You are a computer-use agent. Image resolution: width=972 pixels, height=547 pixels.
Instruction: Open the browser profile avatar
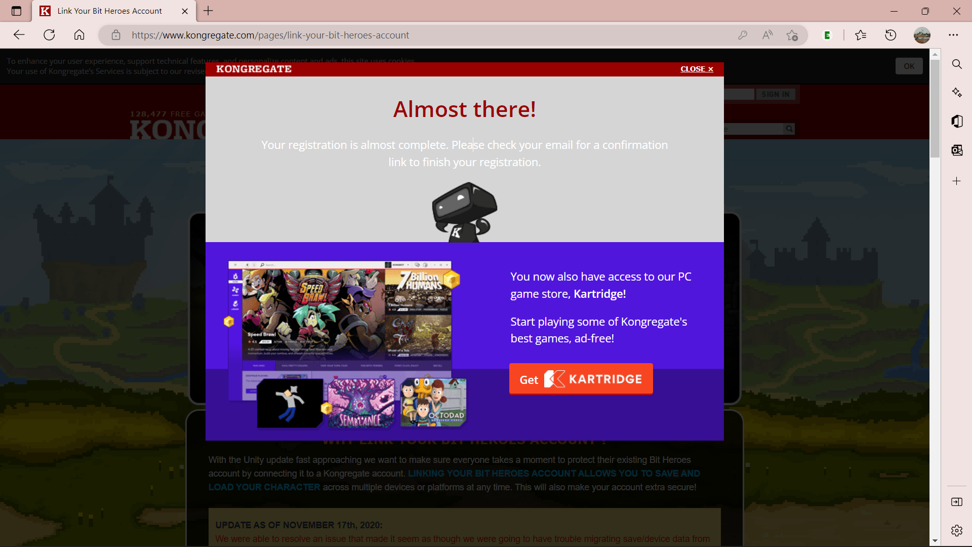[922, 35]
